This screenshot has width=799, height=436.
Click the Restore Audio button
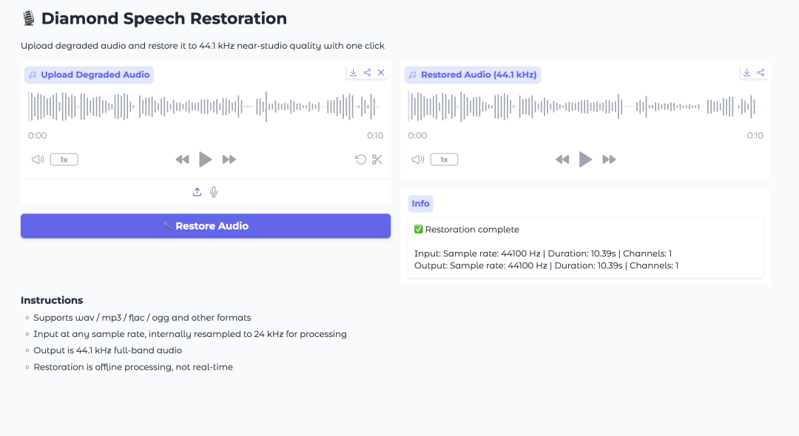click(x=206, y=226)
